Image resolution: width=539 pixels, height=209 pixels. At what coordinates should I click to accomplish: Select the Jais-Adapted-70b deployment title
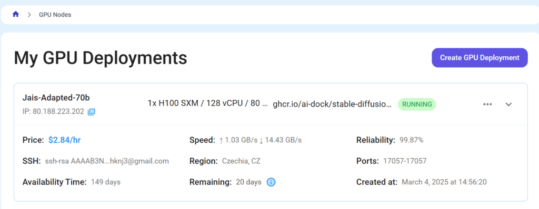[x=56, y=98]
